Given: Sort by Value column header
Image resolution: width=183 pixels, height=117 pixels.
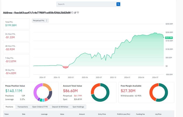Looking at the screenshot, I should (62, 114).
